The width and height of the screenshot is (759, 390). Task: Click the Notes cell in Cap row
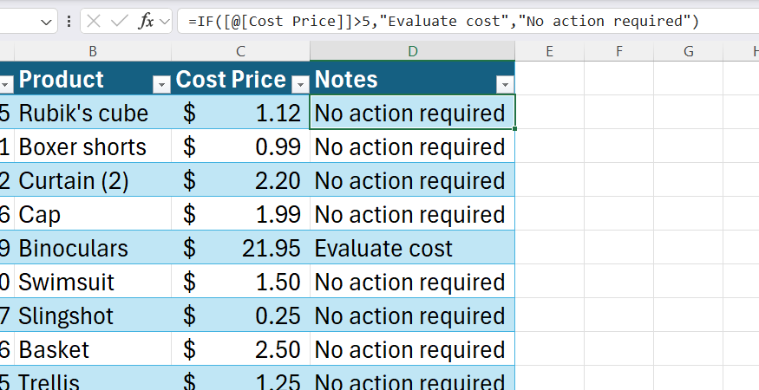coord(412,214)
